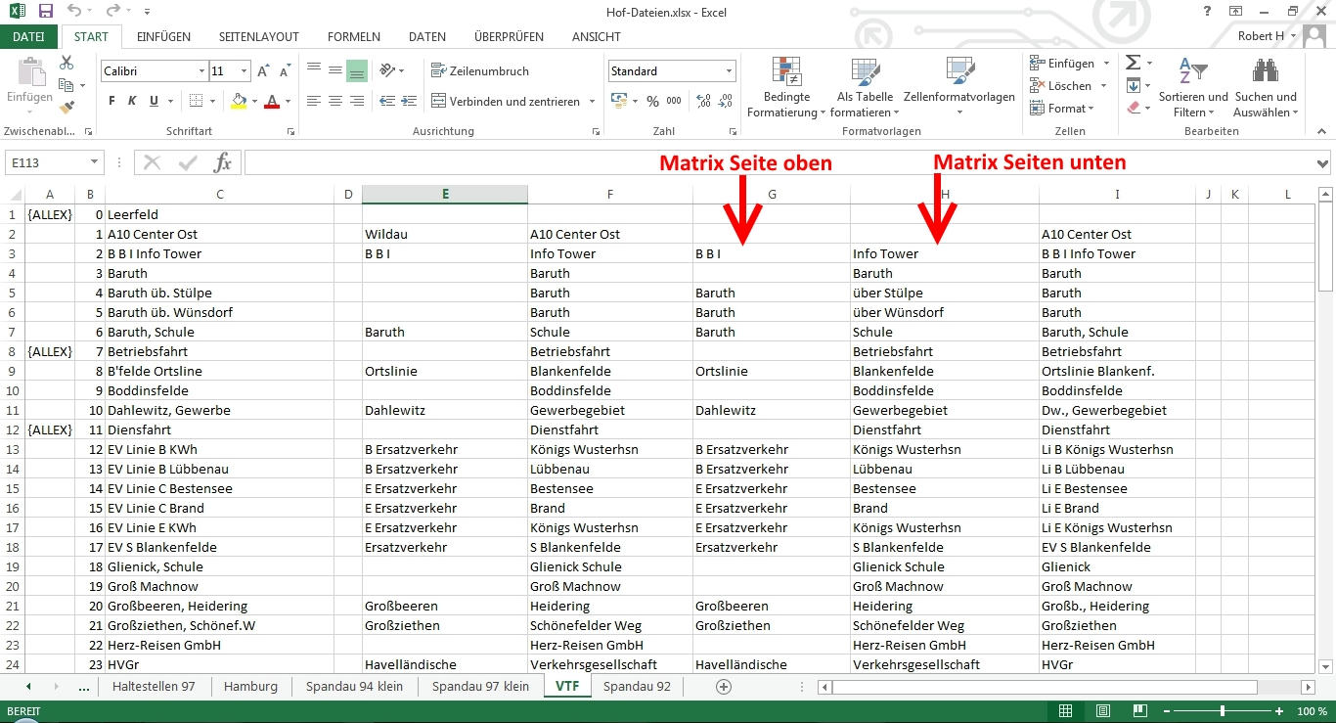The image size is (1336, 723).
Task: Expand the Standard number format dropdown
Action: coord(729,71)
